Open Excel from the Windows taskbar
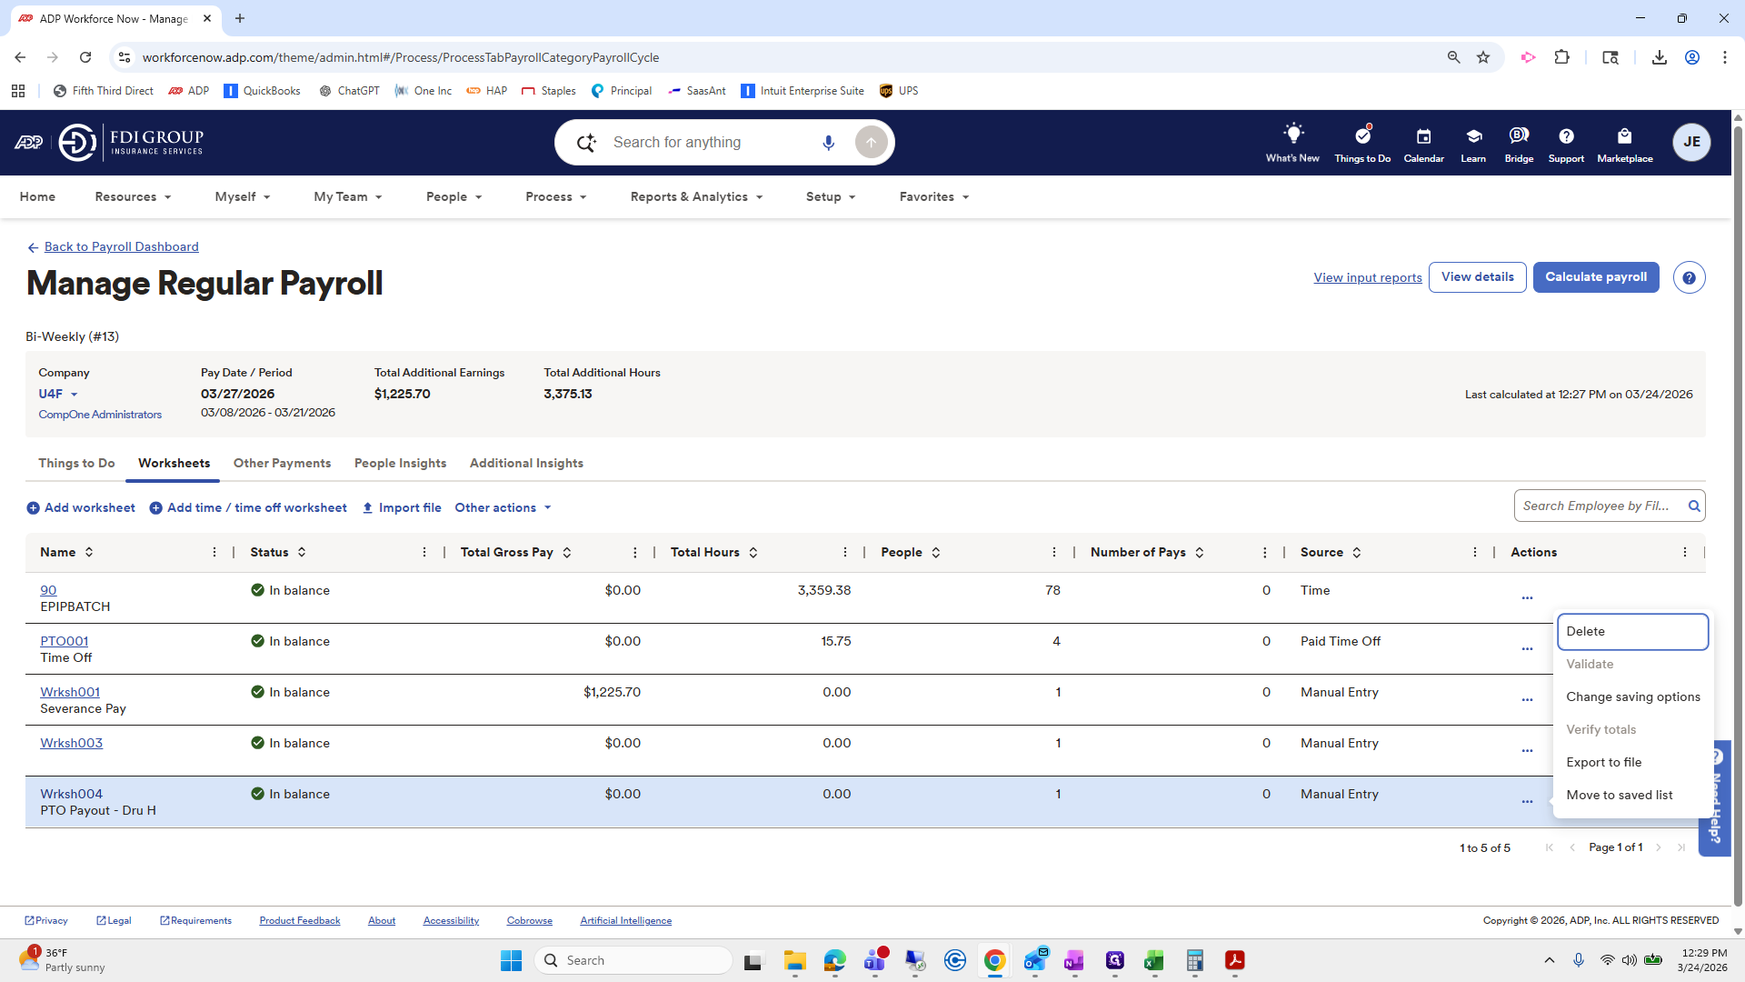Viewport: 1745px width, 982px height. (x=1153, y=961)
